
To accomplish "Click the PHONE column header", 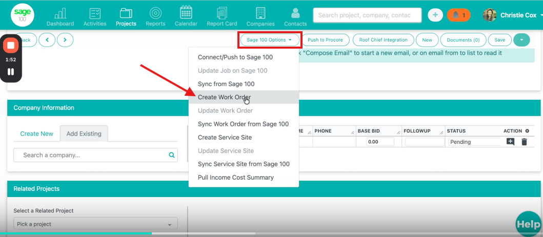I will tap(334, 131).
